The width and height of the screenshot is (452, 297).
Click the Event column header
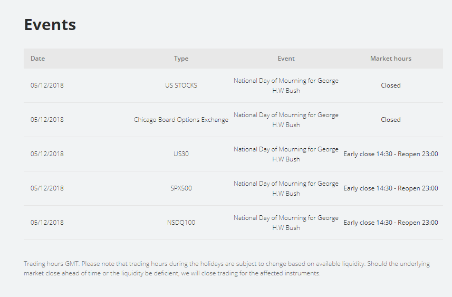[x=286, y=59]
